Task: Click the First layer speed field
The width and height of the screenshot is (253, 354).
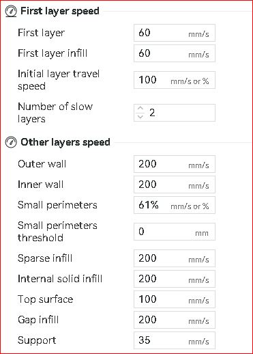Action: (175, 33)
